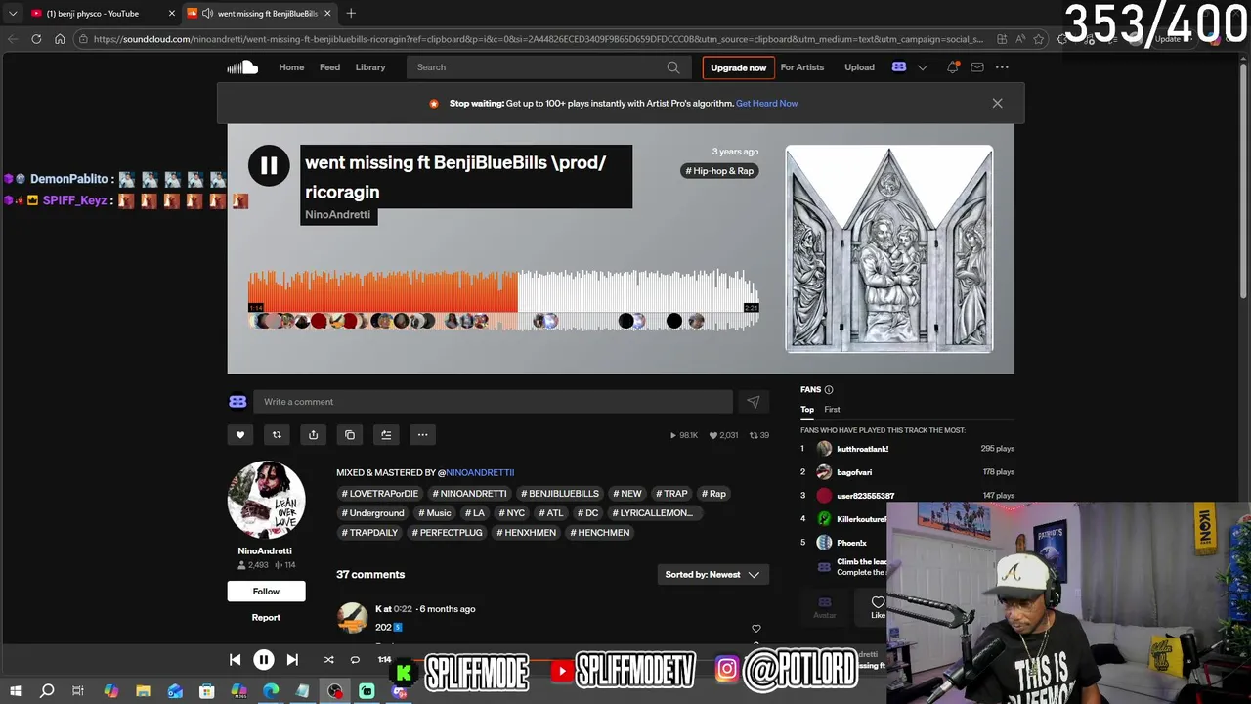Toggle shuffle in the bottom player
Viewport: 1251px width, 704px height.
click(x=328, y=660)
